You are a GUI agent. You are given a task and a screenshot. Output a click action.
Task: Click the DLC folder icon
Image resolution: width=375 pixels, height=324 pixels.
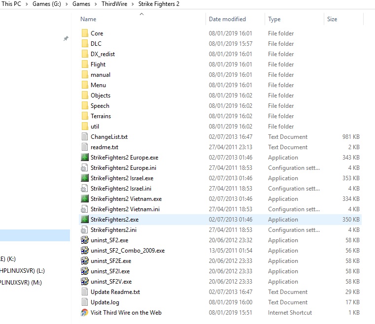point(85,43)
